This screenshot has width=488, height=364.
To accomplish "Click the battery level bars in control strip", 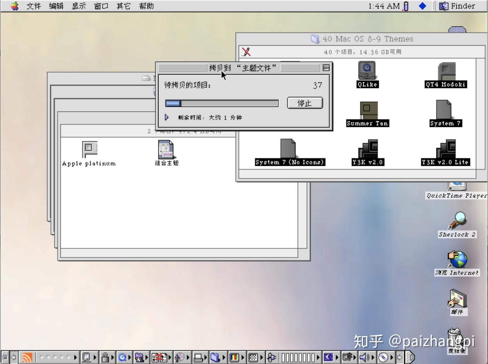I will pyautogui.click(x=298, y=357).
